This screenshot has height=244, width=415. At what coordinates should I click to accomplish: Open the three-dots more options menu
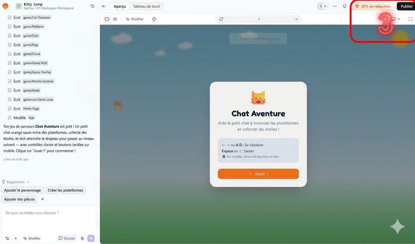click(335, 6)
